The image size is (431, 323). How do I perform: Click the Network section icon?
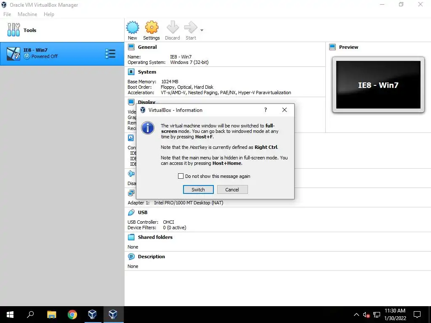point(131,193)
